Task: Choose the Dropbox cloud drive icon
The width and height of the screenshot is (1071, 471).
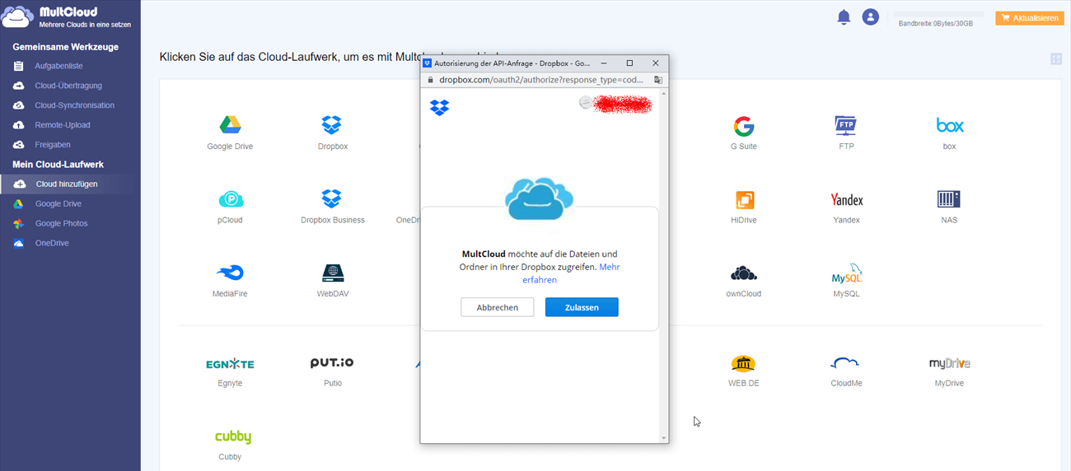Action: pos(332,125)
